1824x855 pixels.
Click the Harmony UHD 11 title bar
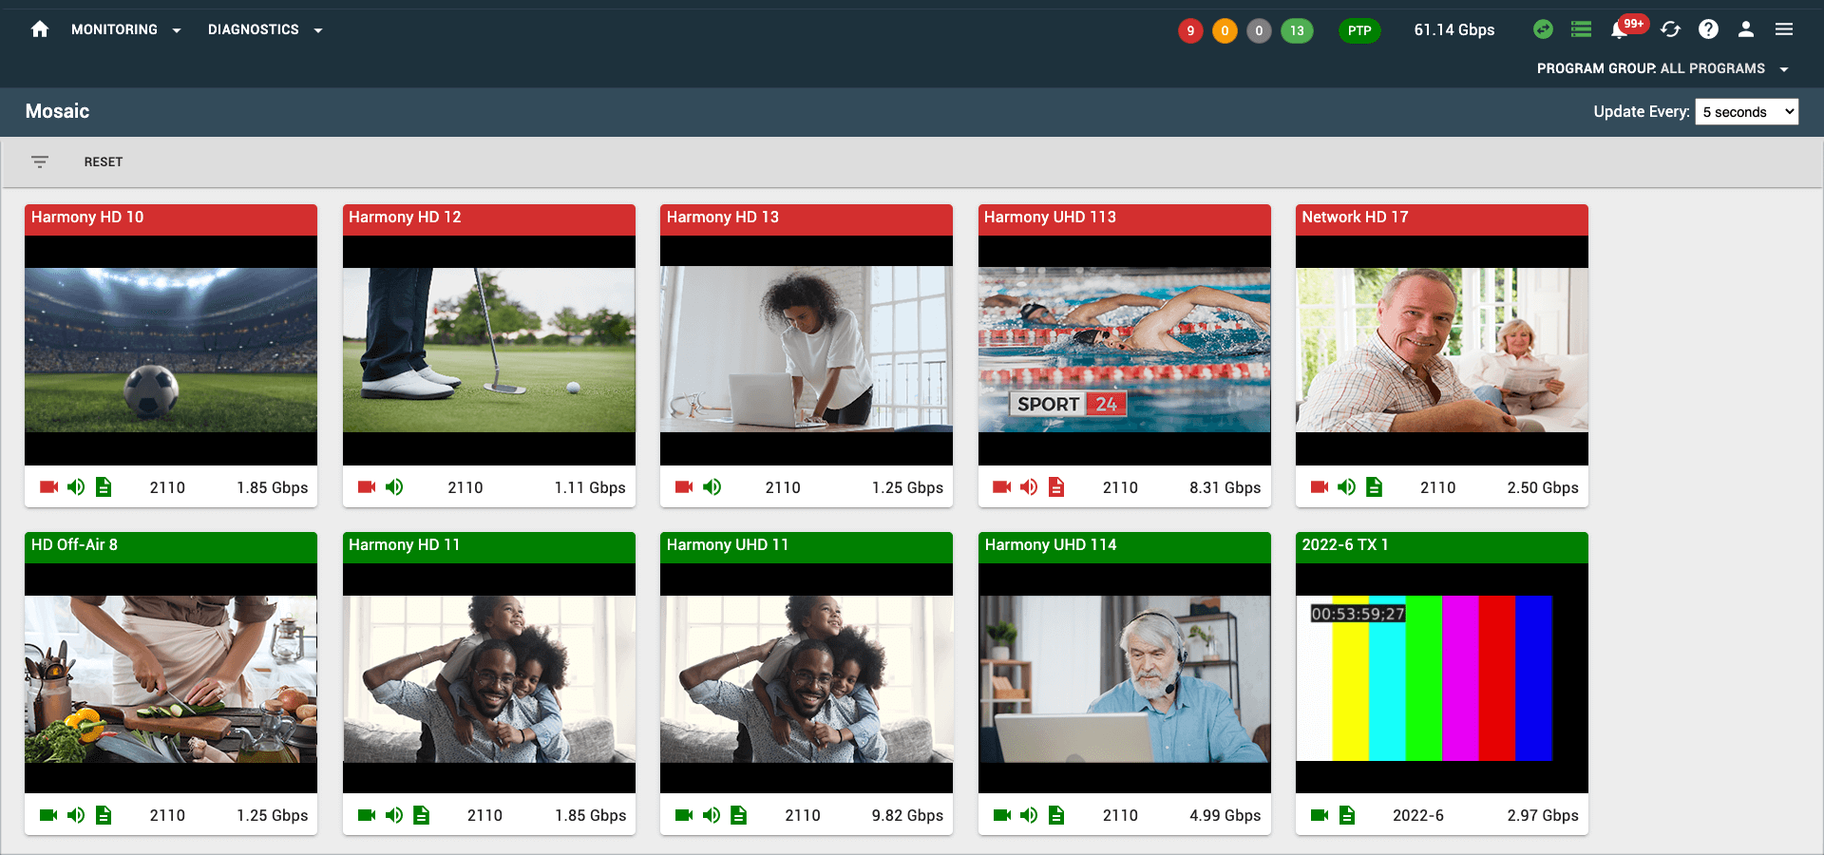click(807, 545)
